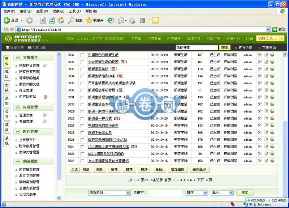Check the box for row 3022
This screenshot has height=208, width=289.
82,161
